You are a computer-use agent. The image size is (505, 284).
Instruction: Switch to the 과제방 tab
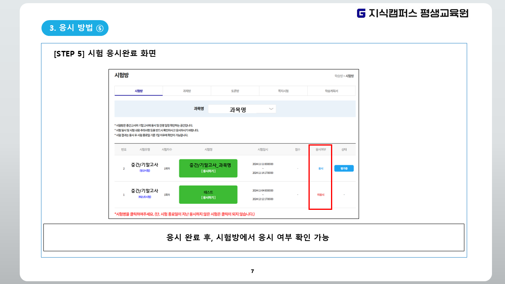(x=187, y=91)
